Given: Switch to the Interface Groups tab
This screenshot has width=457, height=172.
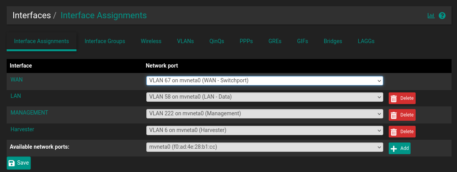Looking at the screenshot, I should click(x=105, y=41).
